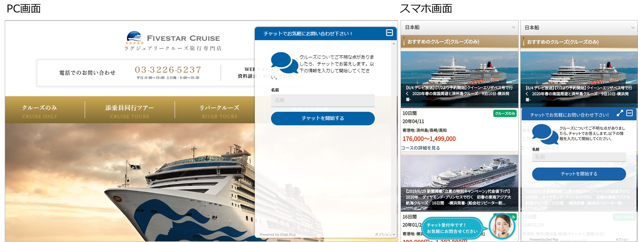This screenshot has height=242, width=638.
Task: Click Powered by Chat Plus in PC chat widget
Action: coord(278,234)
